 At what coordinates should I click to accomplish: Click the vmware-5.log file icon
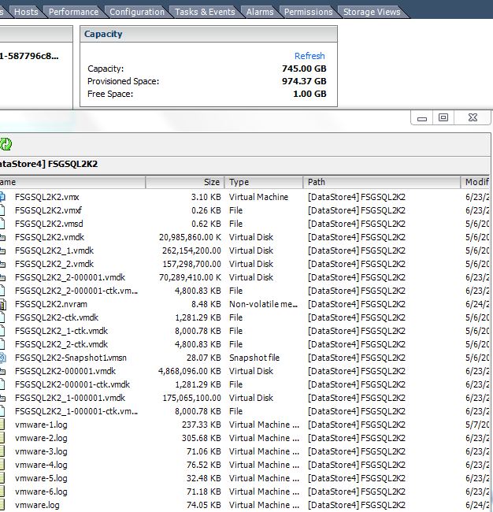3,478
